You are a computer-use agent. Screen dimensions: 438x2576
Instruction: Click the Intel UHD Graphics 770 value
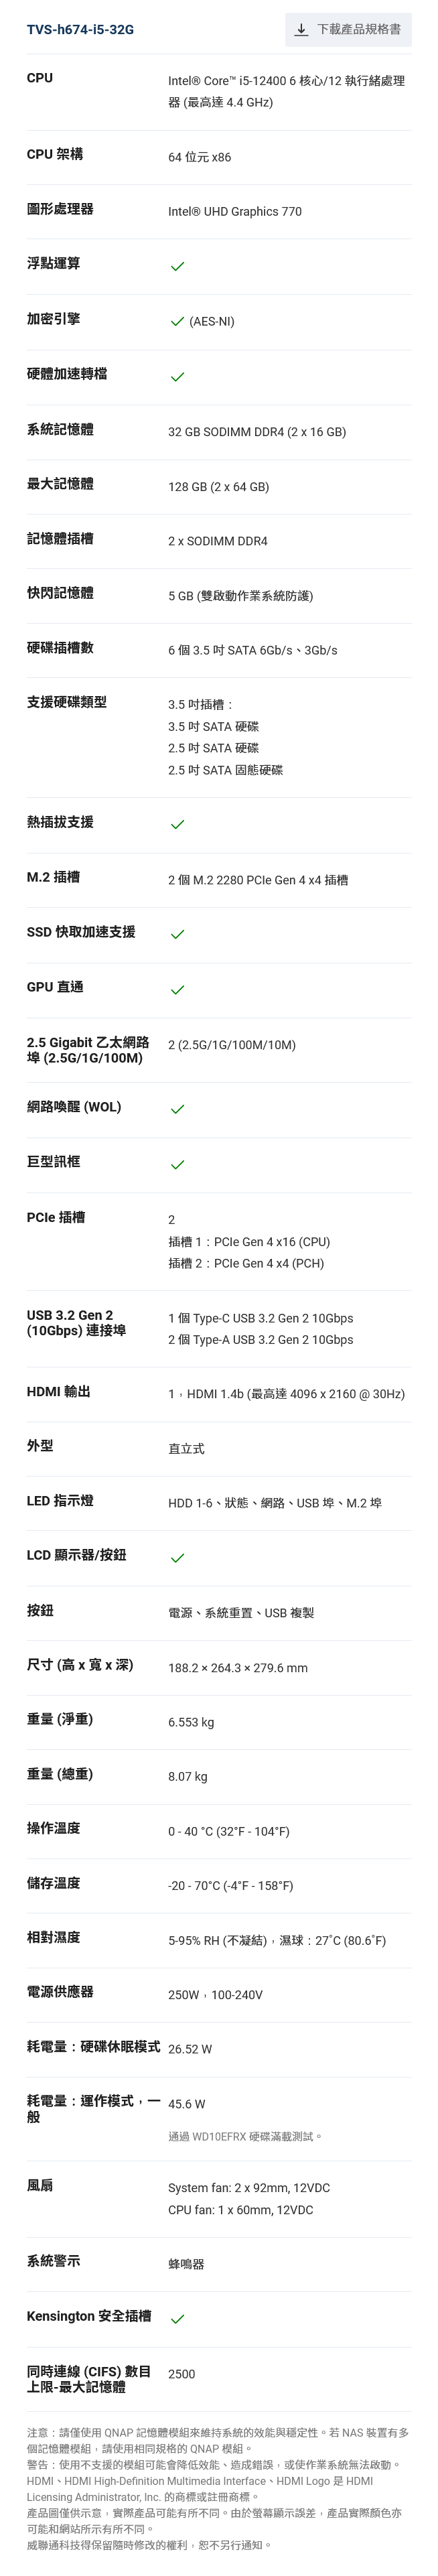coord(234,212)
